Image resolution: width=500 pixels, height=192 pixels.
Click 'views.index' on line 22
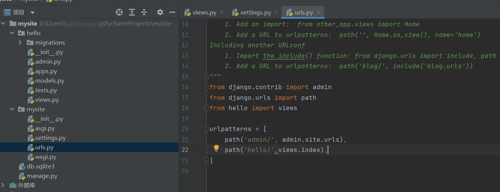point(299,150)
